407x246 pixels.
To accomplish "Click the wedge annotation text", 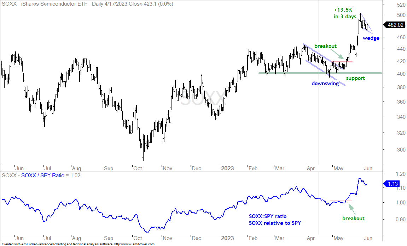I will point(371,38).
